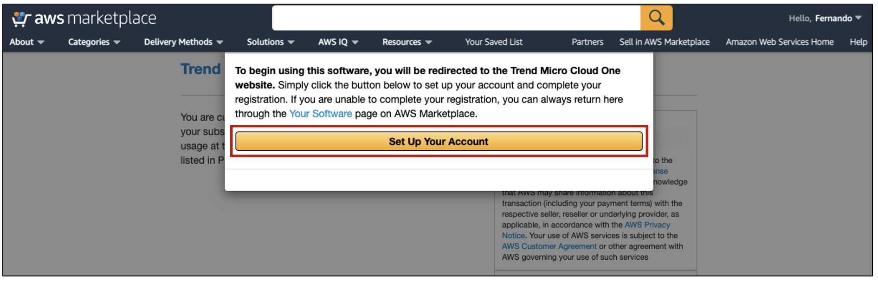878x282 pixels.
Task: Open Amazon Web Services Home
Action: click(x=780, y=42)
